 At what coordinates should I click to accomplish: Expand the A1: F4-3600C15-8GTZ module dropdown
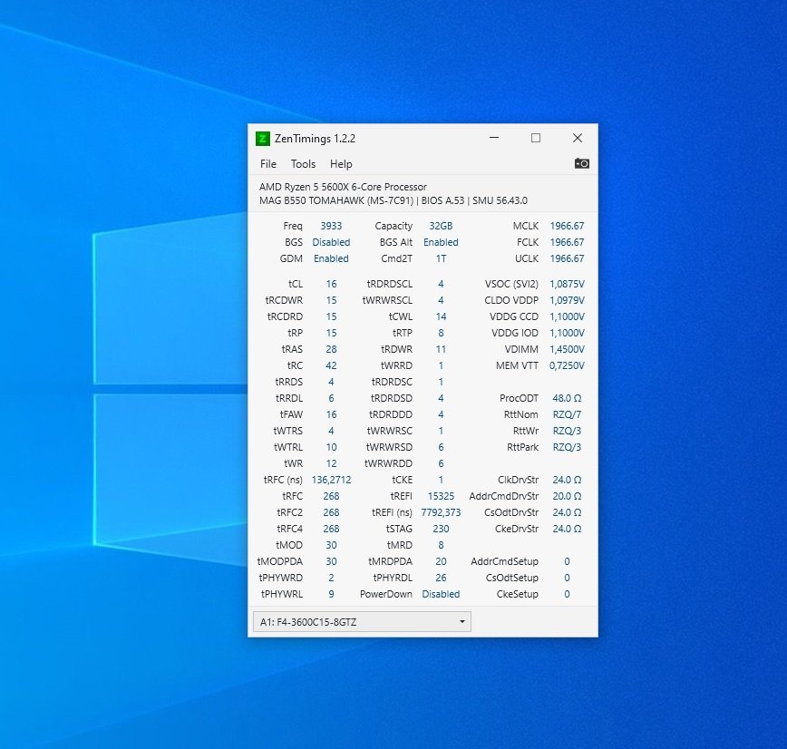point(362,622)
